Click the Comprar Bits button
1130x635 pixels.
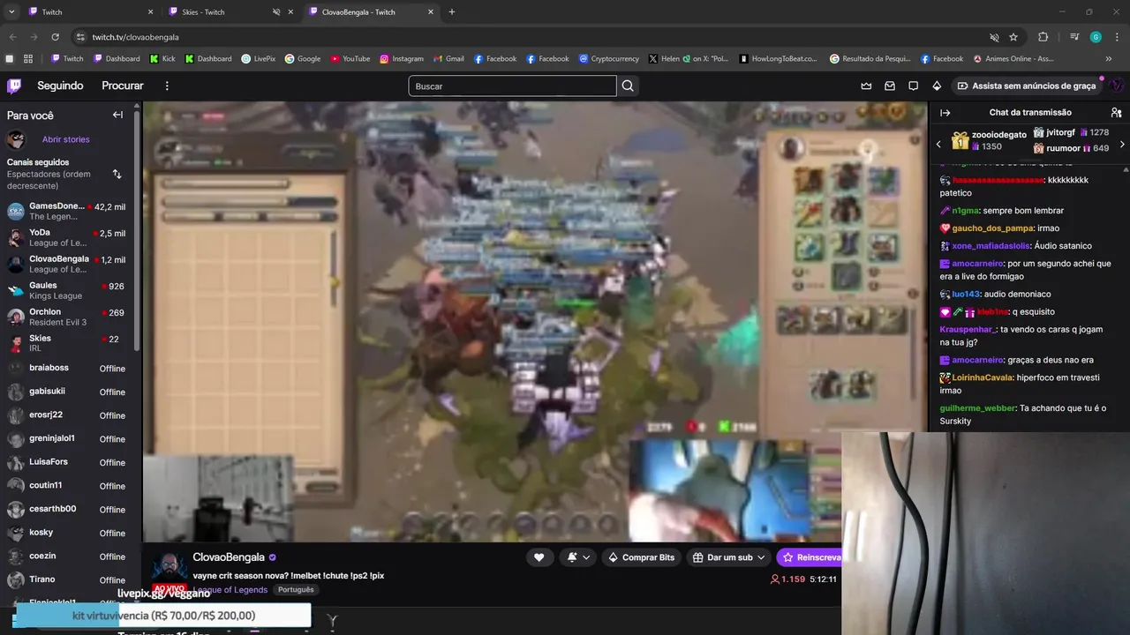coord(642,557)
